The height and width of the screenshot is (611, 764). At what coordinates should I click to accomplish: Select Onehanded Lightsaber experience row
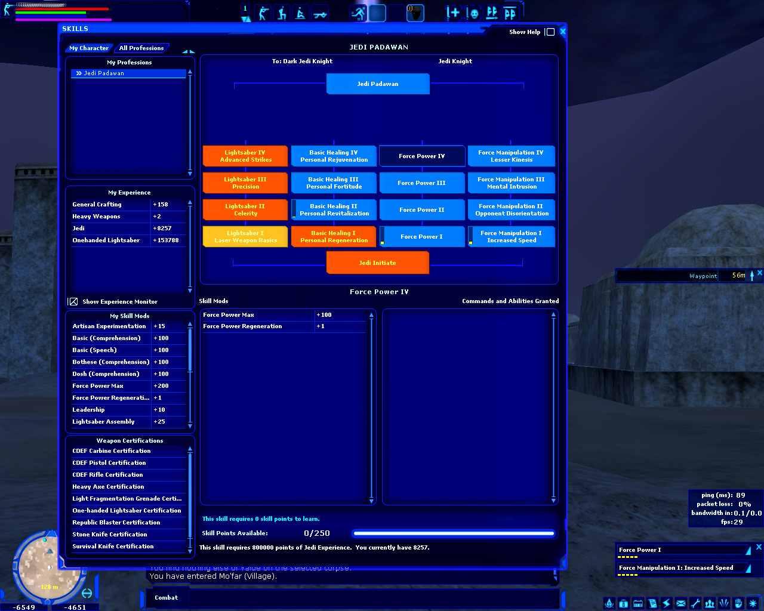pyautogui.click(x=129, y=240)
